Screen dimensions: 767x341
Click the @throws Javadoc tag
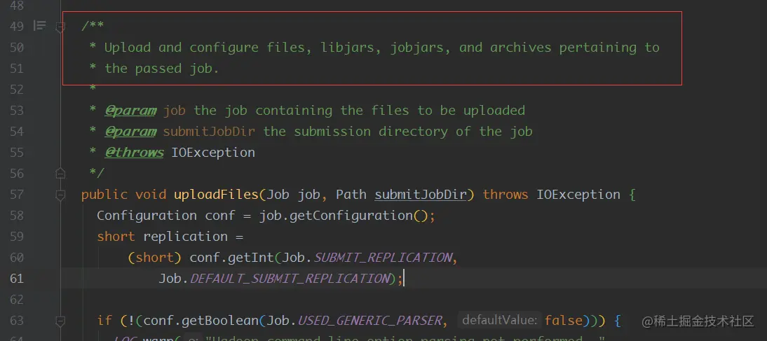tap(133, 153)
